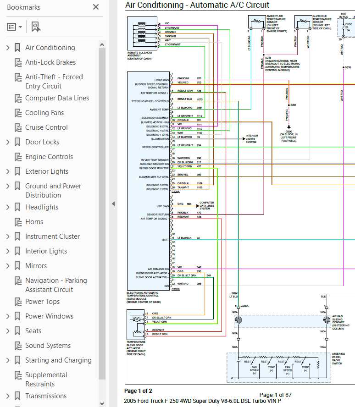This screenshot has height=407, width=355.
Task: Click the diagram title Air Conditioning - Automatic A/C Circuit
Action: 197,5
